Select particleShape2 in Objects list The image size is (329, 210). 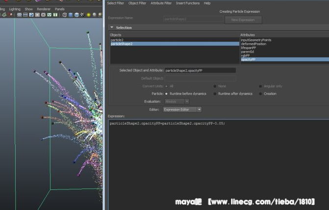175,44
